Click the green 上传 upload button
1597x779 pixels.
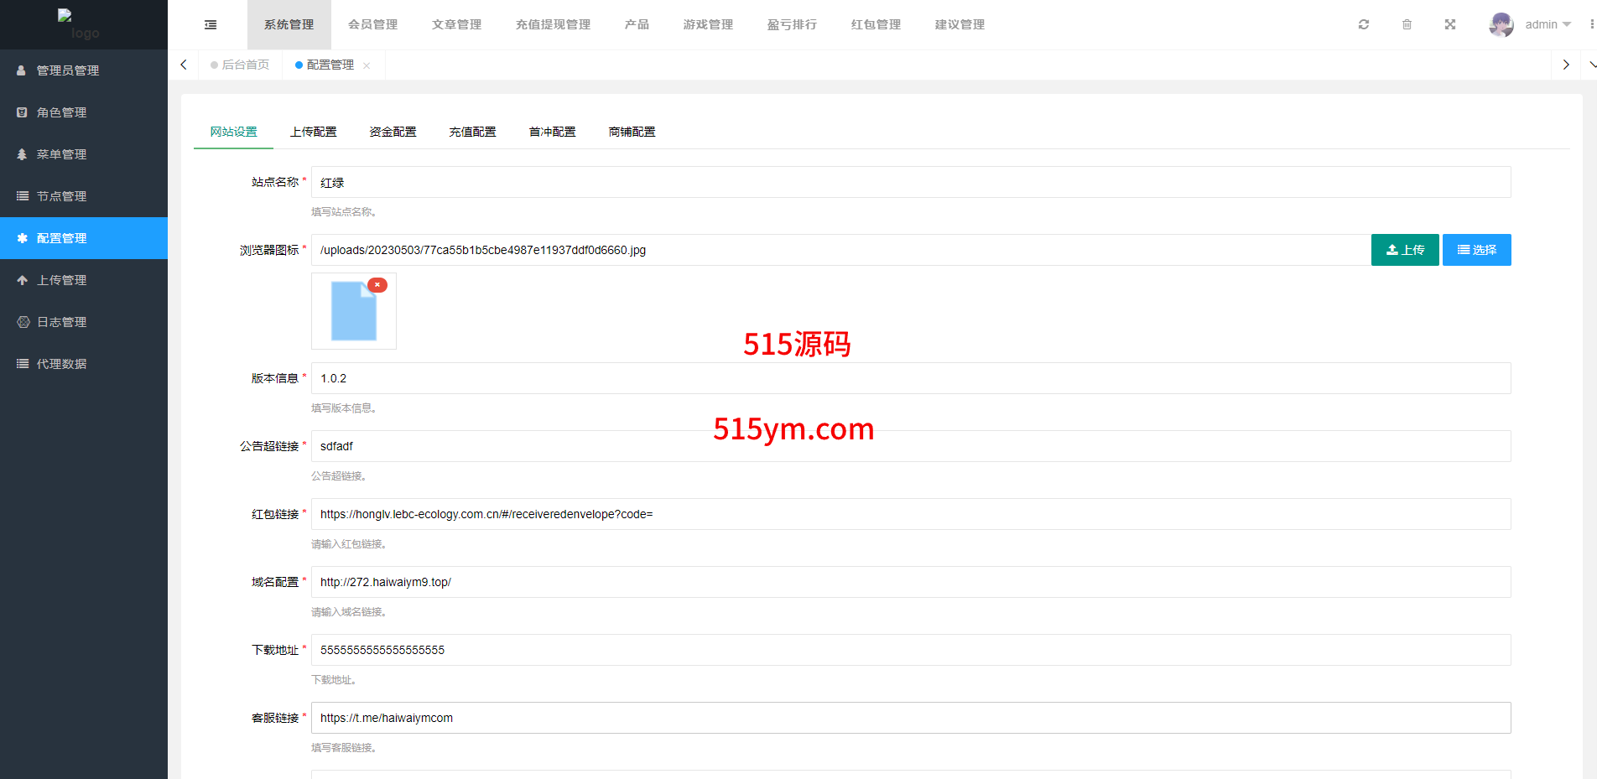click(x=1405, y=250)
